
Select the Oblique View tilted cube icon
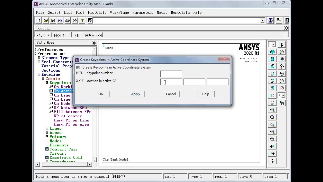click(272, 59)
